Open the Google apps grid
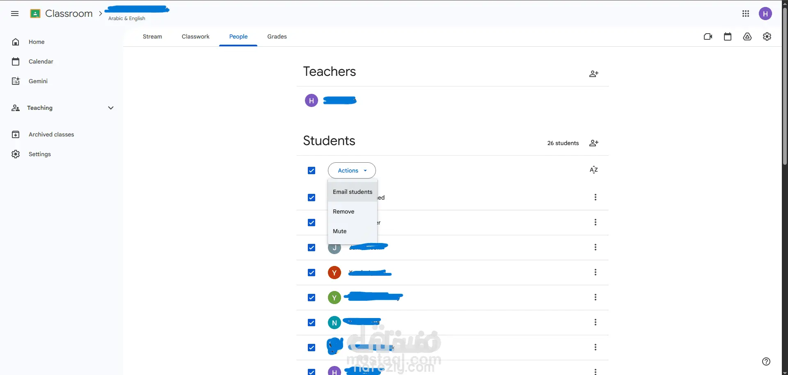 pyautogui.click(x=746, y=14)
